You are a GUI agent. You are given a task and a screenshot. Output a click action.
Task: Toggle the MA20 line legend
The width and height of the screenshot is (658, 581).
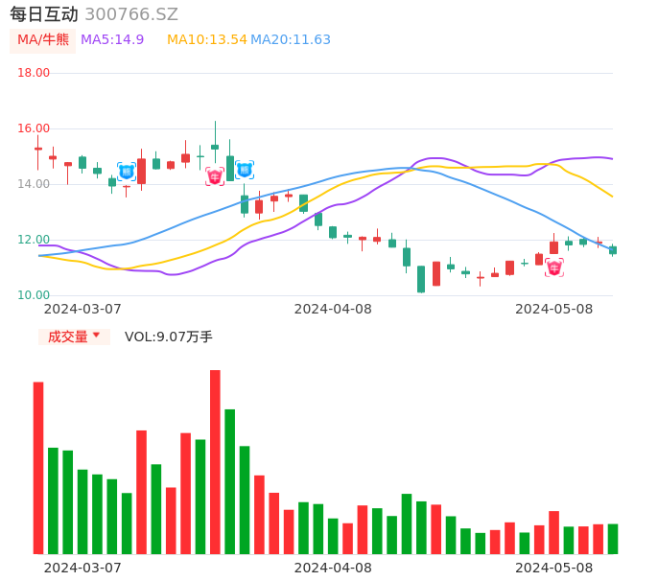[x=290, y=40]
